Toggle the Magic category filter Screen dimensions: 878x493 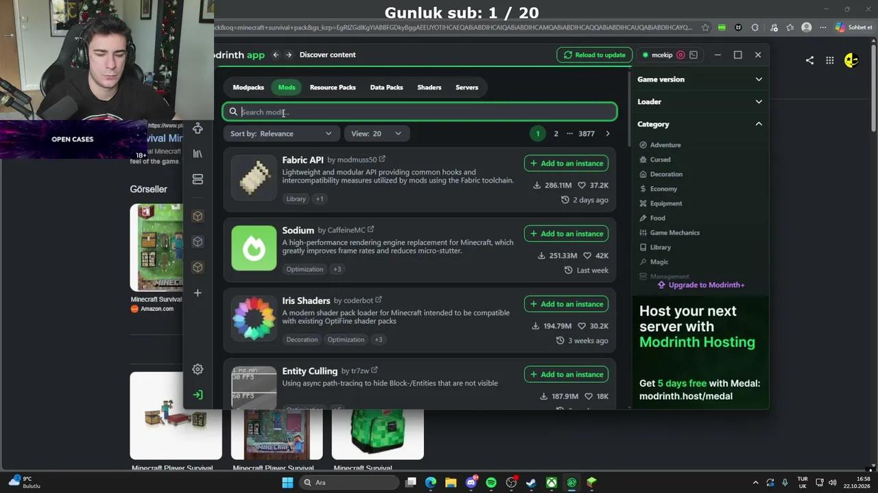[654, 262]
